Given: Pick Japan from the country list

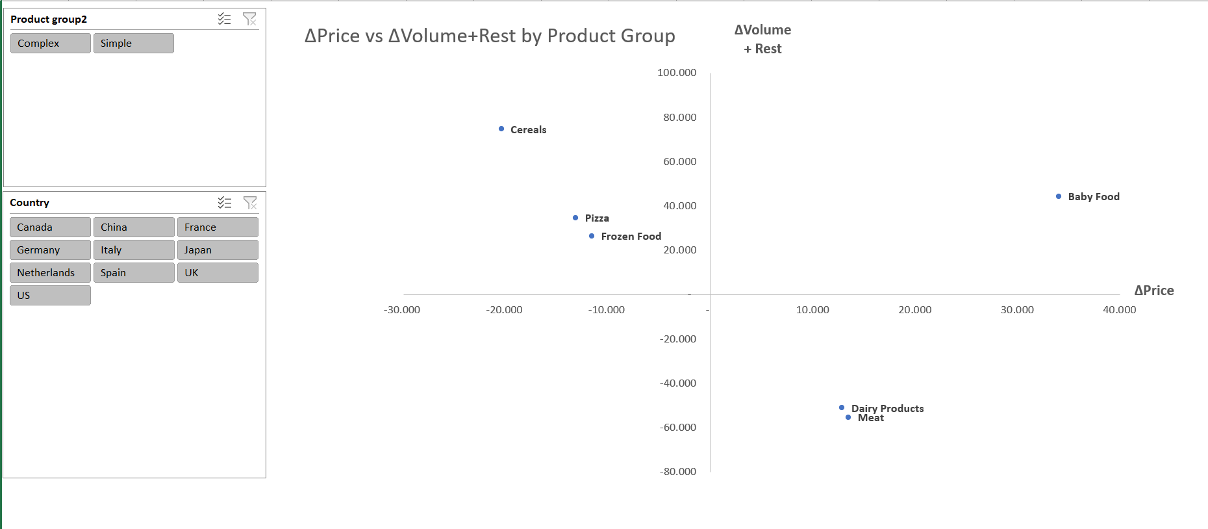Looking at the screenshot, I should click(x=218, y=250).
